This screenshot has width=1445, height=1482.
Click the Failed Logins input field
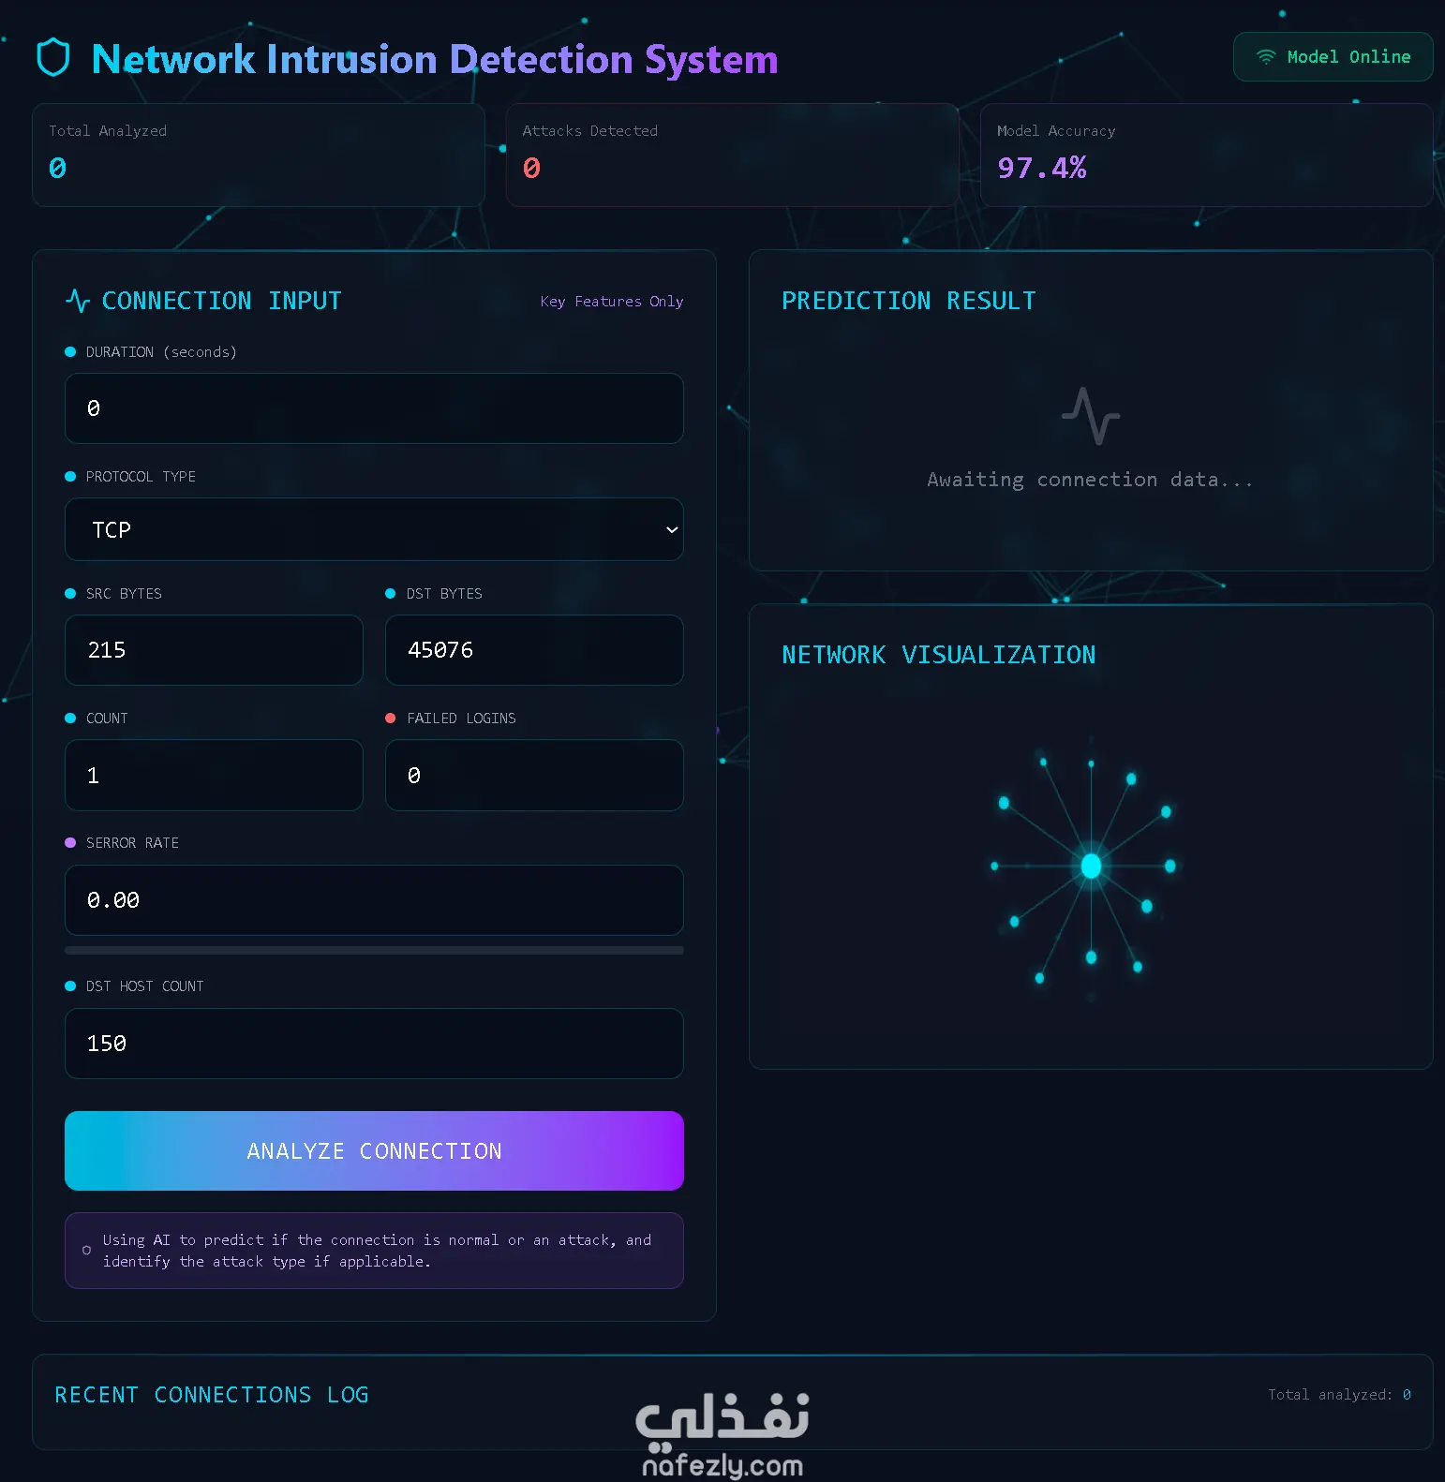click(x=534, y=776)
